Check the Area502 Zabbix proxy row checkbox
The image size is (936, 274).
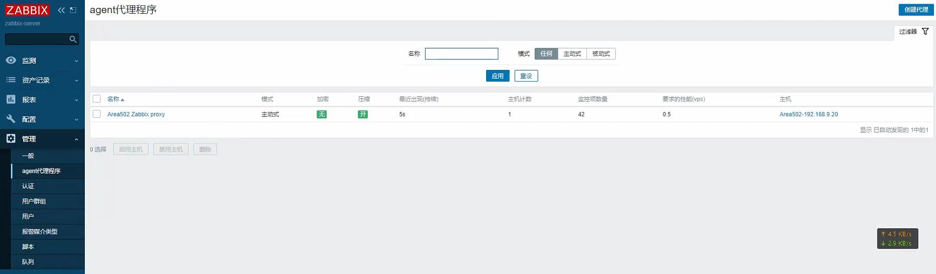(x=97, y=114)
